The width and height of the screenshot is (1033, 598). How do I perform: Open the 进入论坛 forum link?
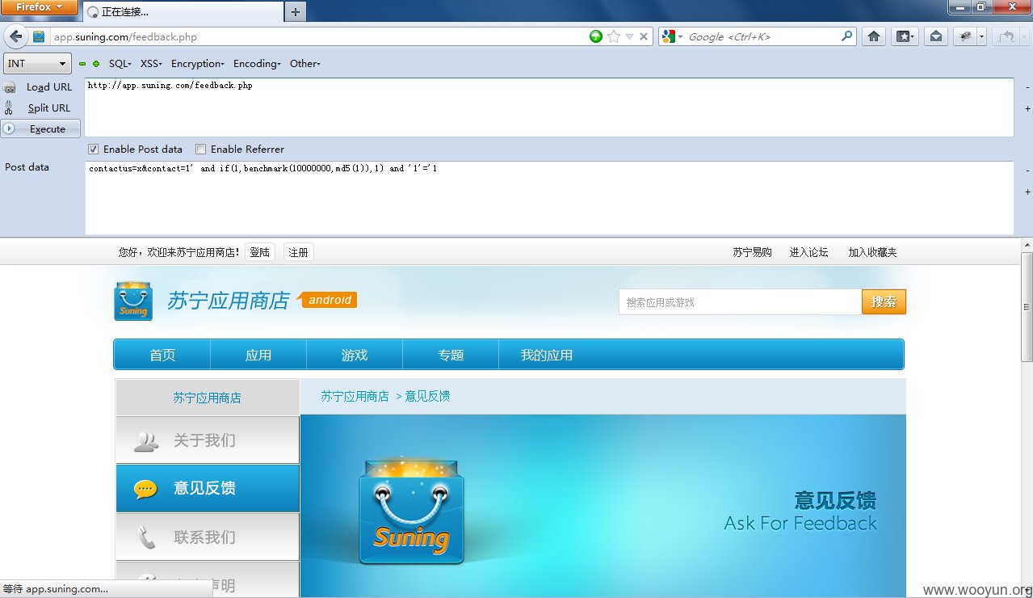809,252
